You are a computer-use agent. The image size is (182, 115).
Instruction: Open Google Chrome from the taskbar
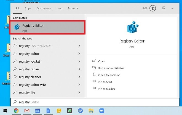[x=16, y=111]
